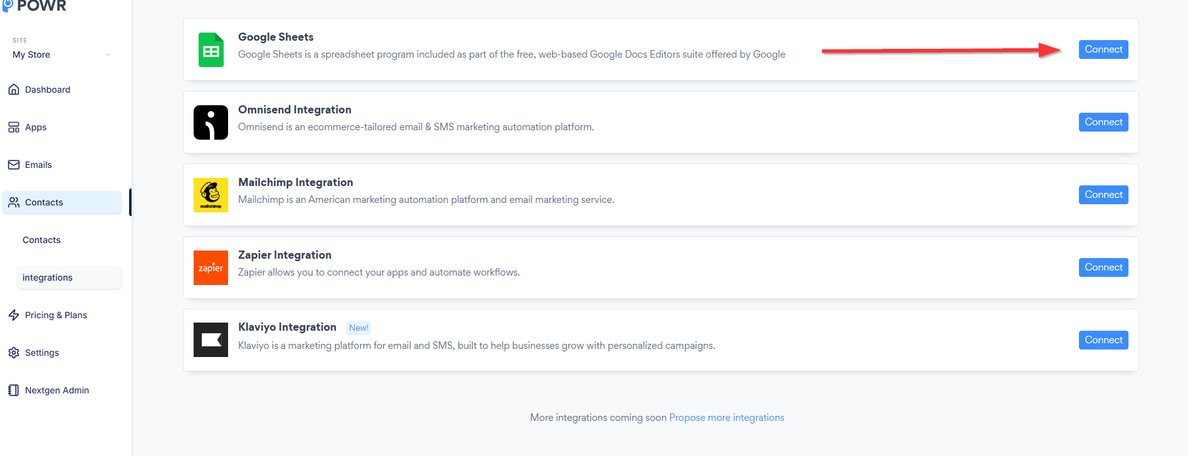Viewport: 1188px width, 456px height.
Task: Click the Klaviyo logo icon
Action: [x=211, y=340]
